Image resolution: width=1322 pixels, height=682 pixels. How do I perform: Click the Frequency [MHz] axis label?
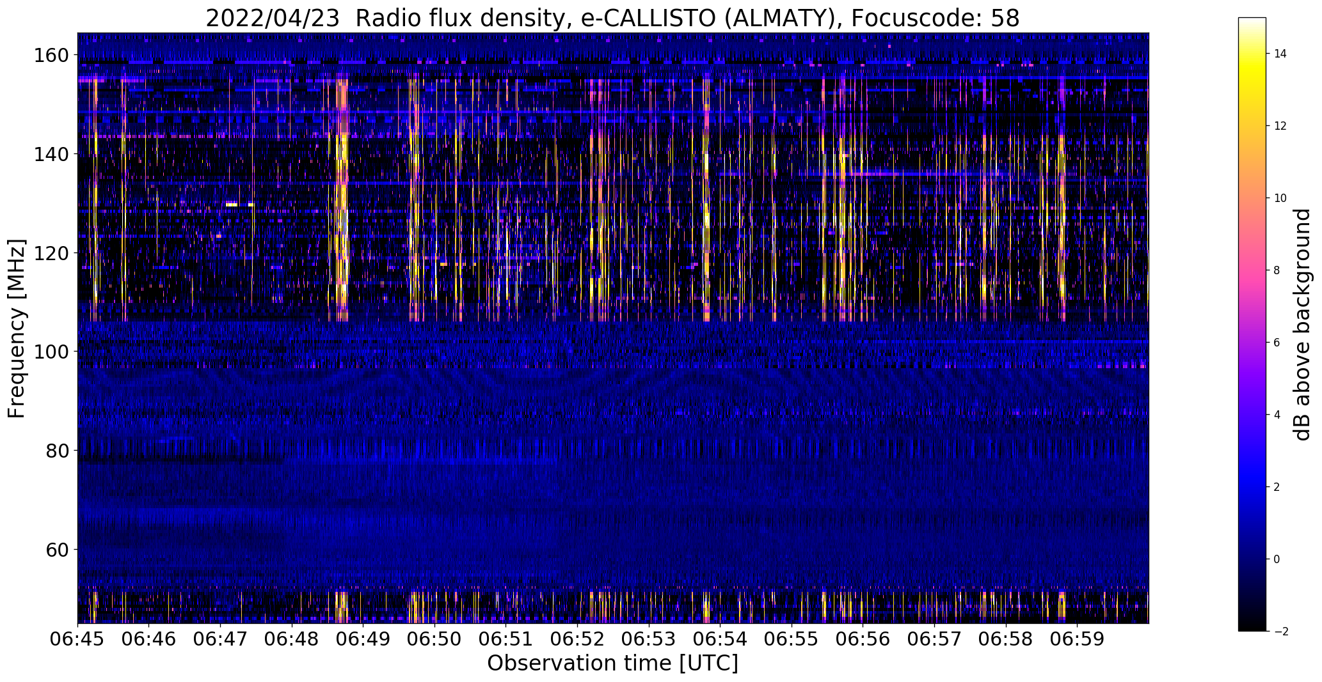coord(17,328)
